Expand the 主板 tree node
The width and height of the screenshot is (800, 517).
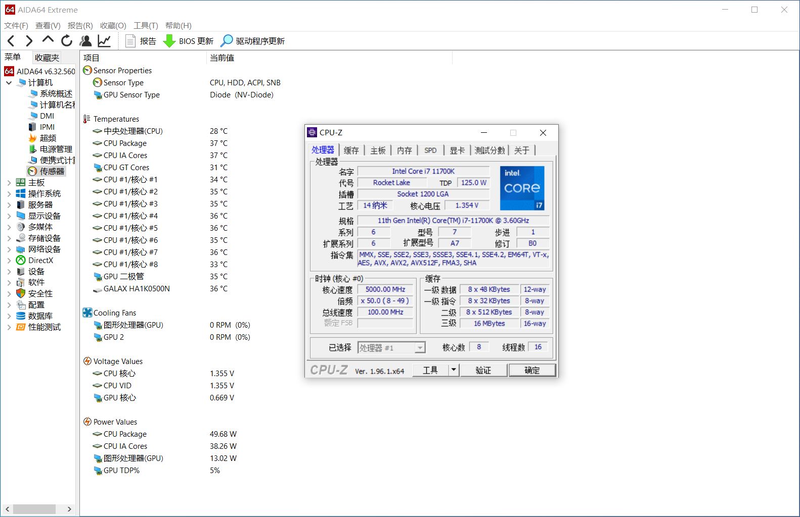[9, 183]
